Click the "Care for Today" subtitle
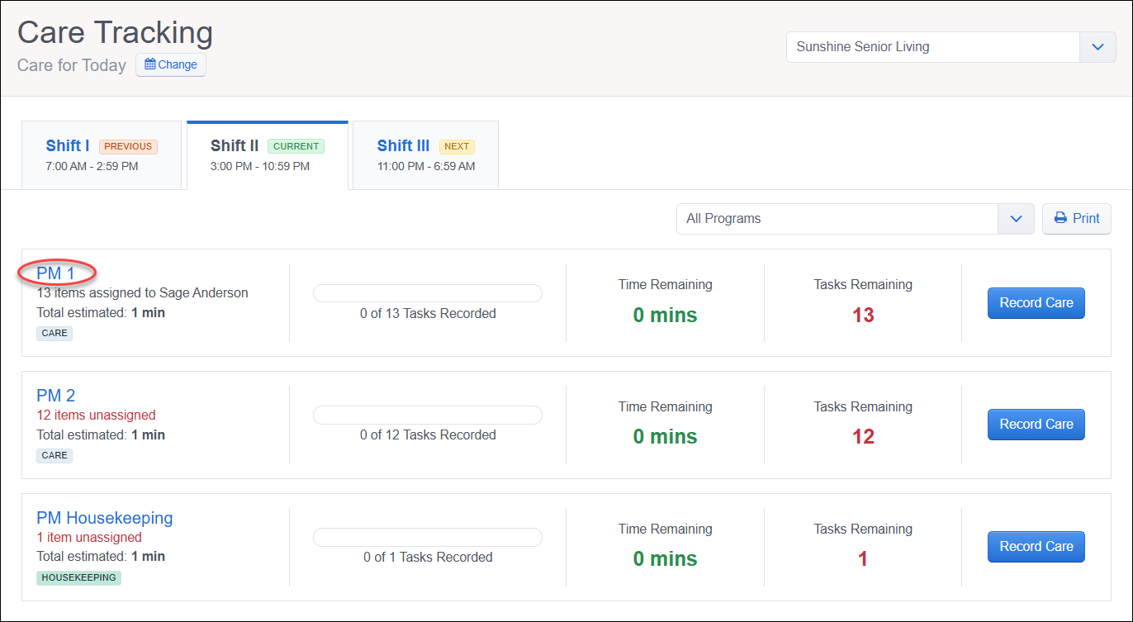 coord(72,65)
